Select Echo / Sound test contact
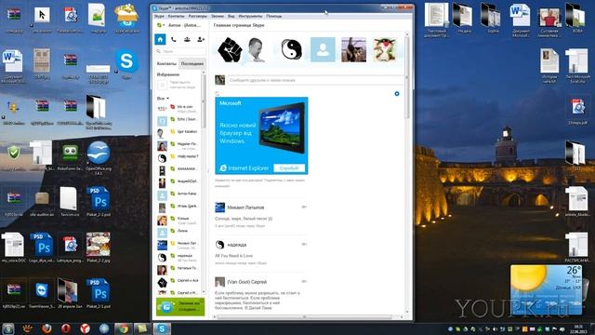The height and width of the screenshot is (335, 595). pos(178,121)
